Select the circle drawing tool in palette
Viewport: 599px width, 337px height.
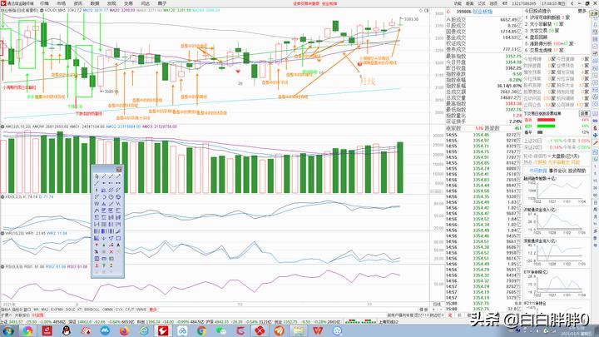tap(111, 196)
